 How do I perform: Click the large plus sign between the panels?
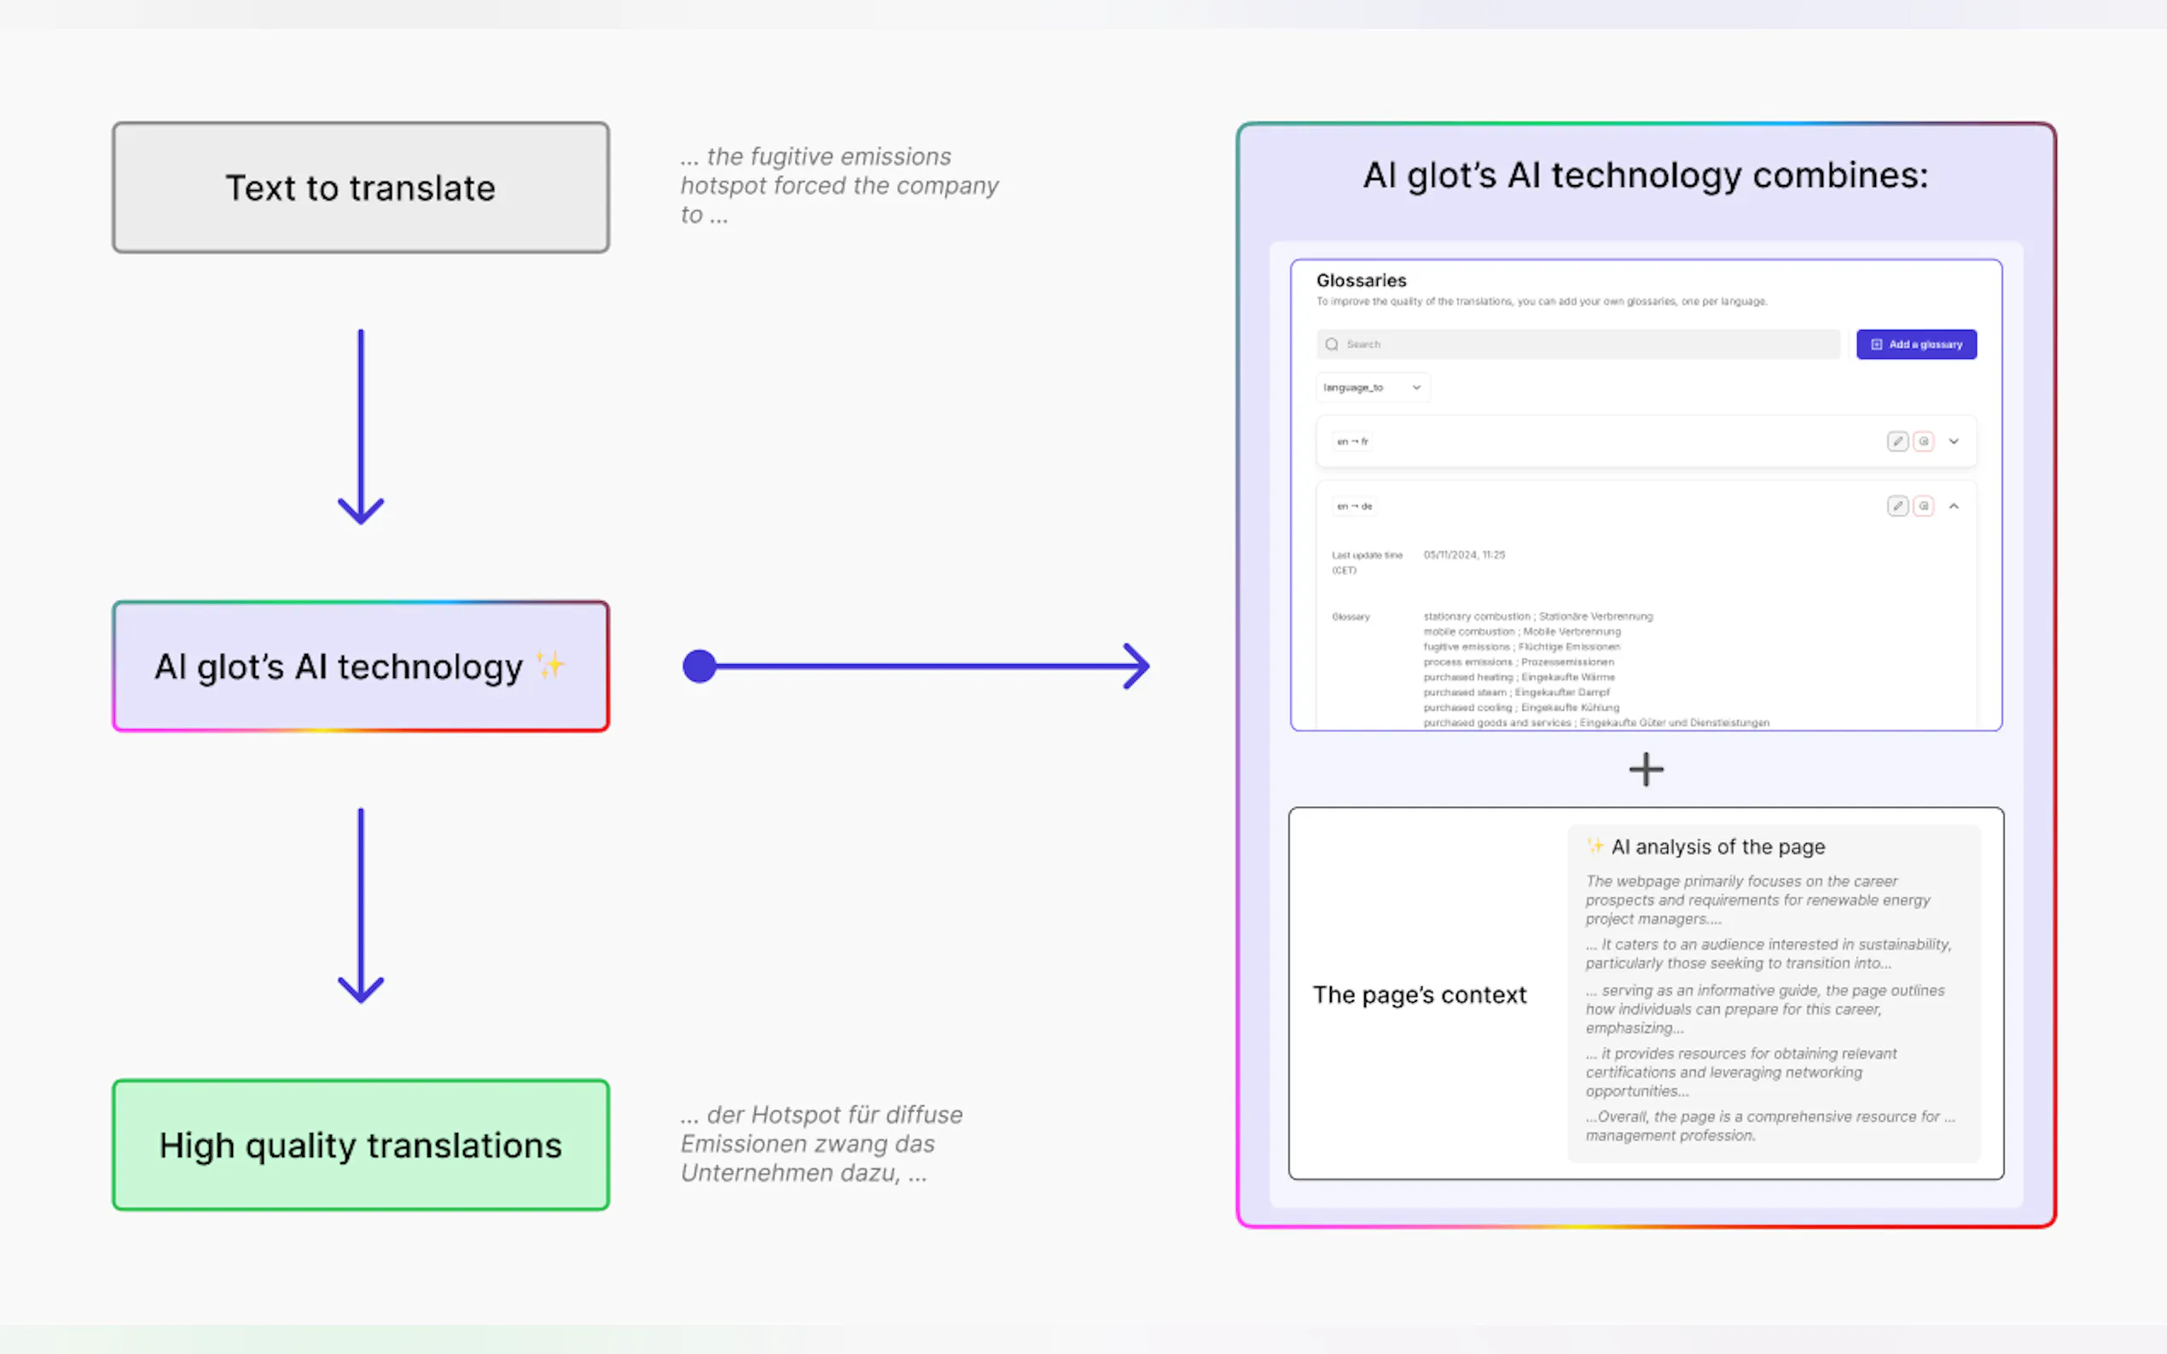pos(1646,769)
